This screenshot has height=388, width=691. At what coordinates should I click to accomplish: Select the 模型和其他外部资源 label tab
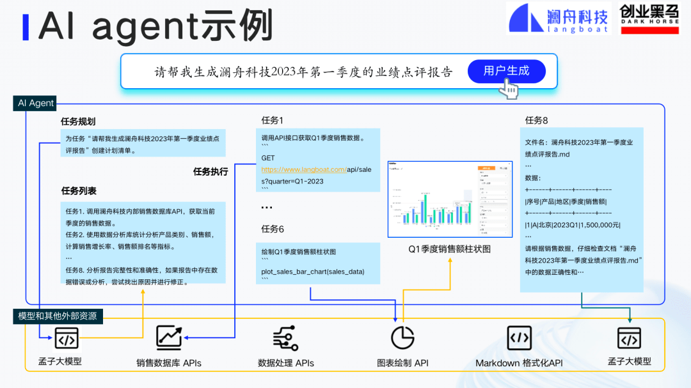tap(58, 316)
